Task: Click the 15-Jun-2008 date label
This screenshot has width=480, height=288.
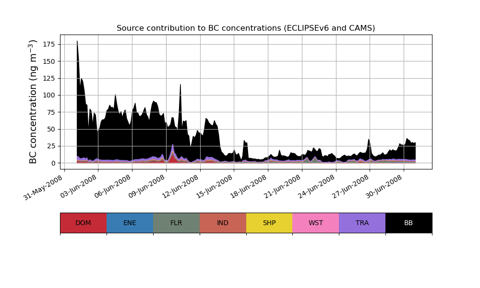Action: tap(214, 186)
